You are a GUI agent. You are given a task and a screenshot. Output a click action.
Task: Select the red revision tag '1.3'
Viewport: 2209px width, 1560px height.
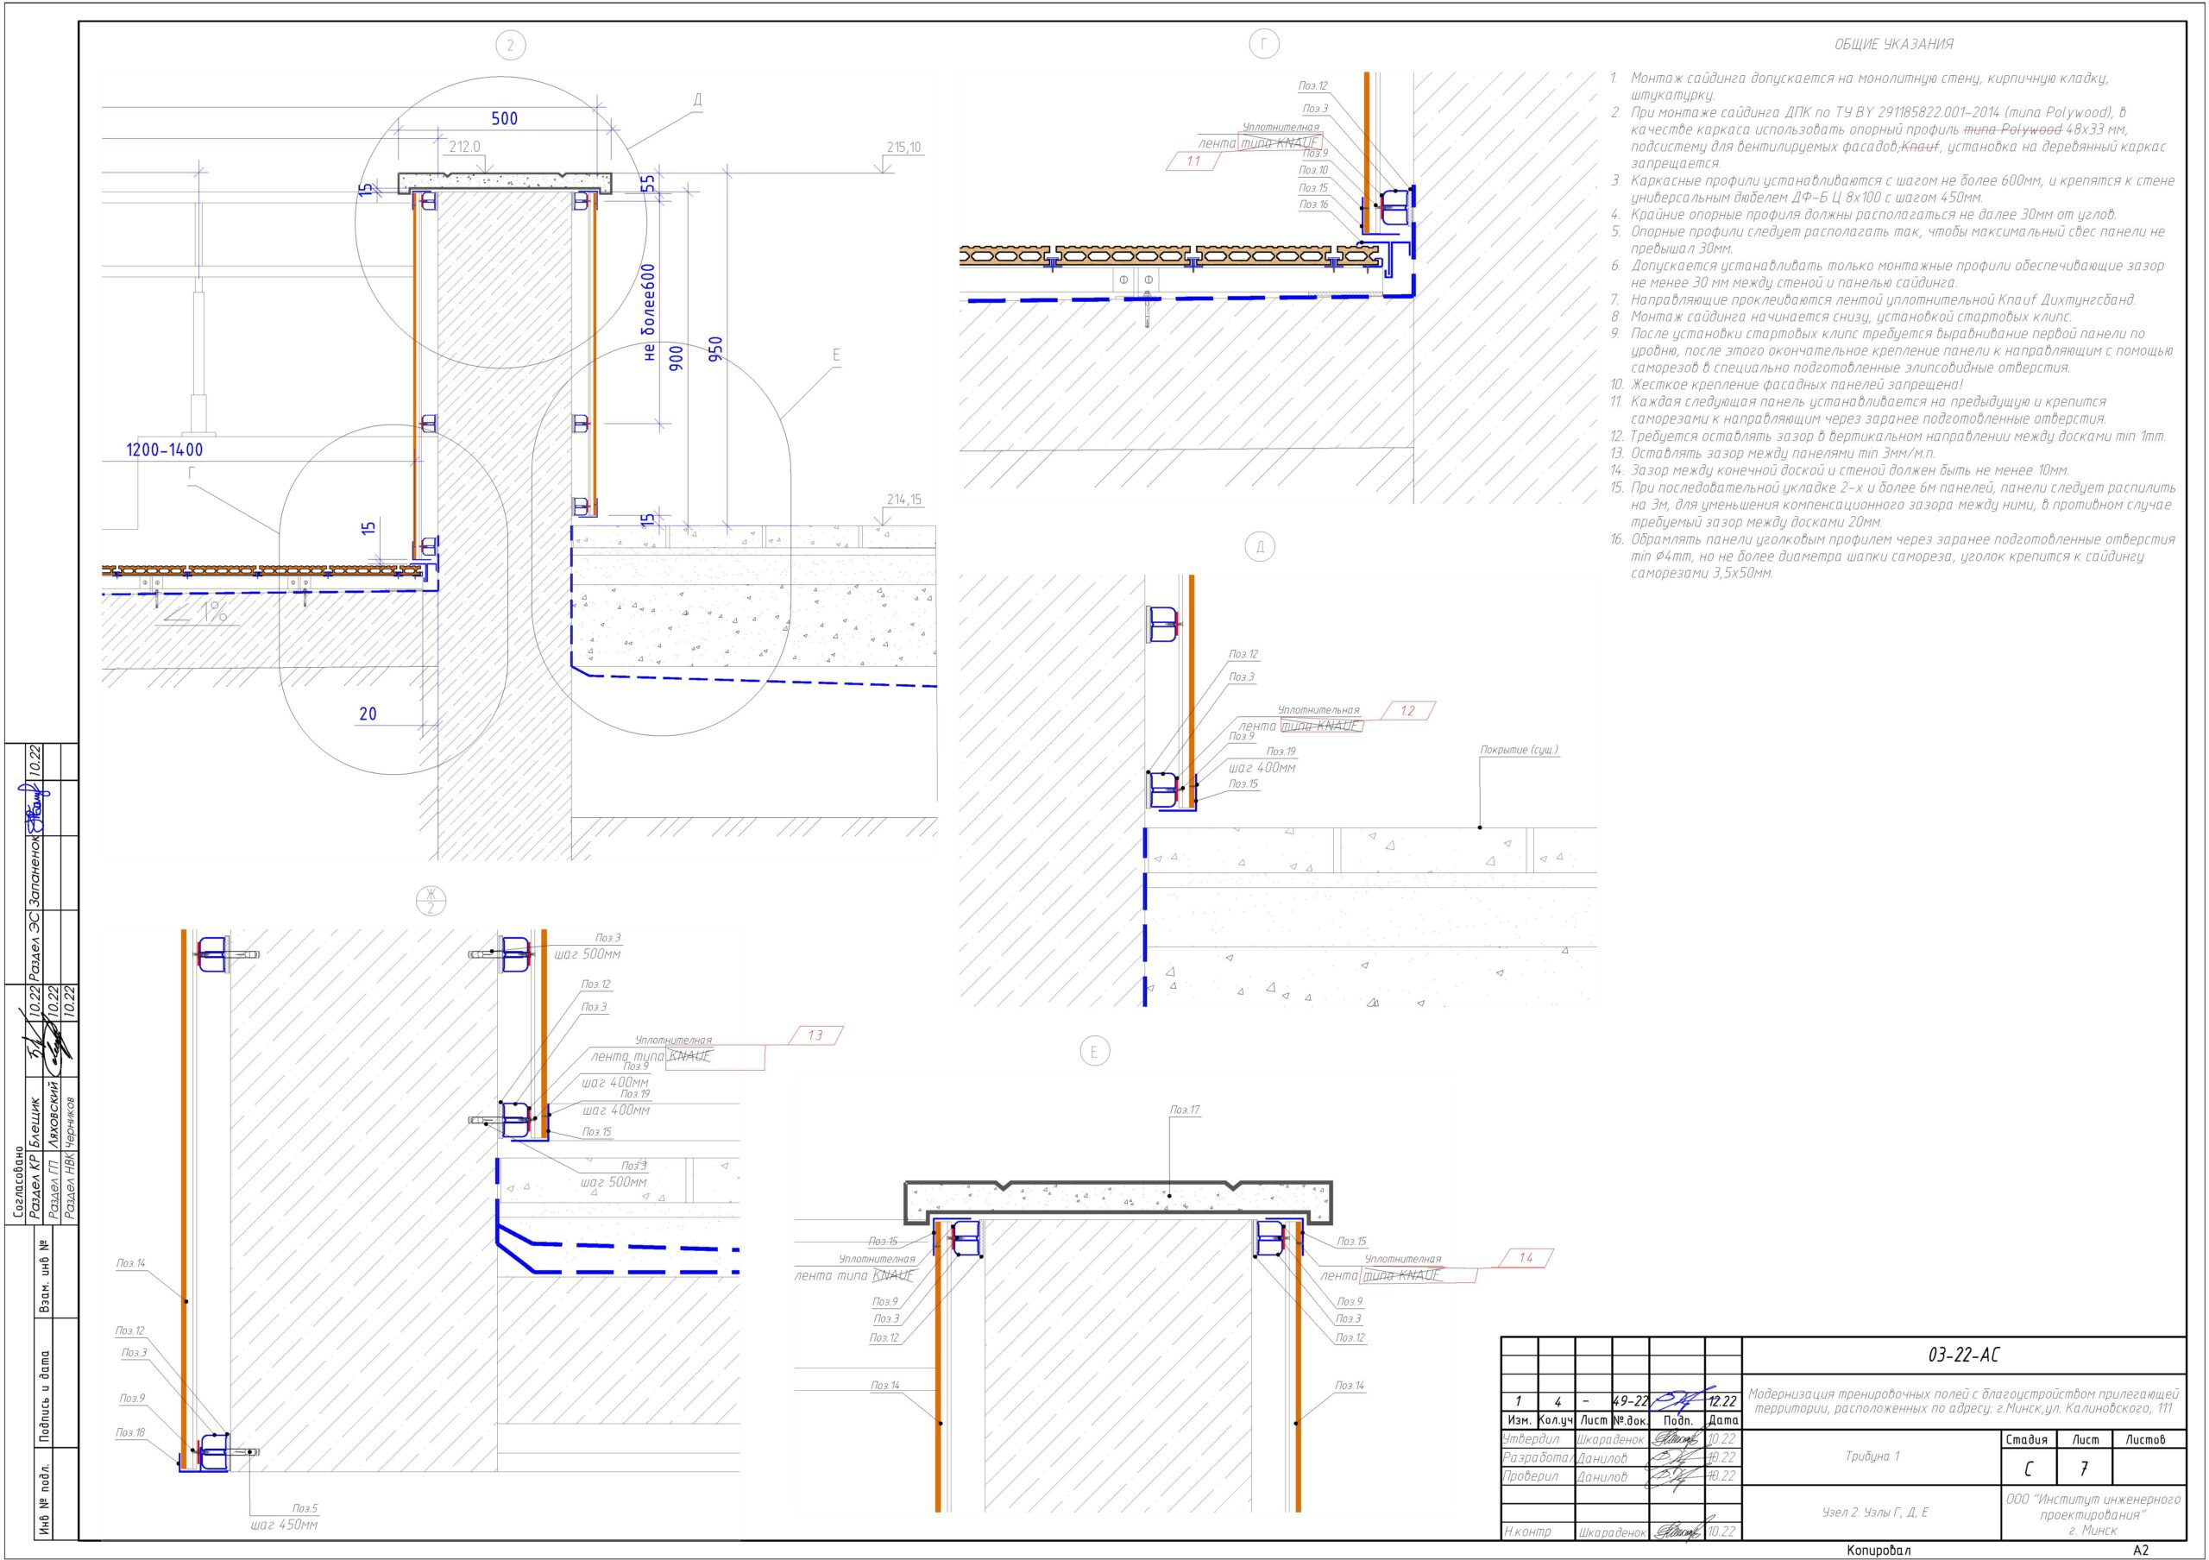pyautogui.click(x=815, y=1036)
